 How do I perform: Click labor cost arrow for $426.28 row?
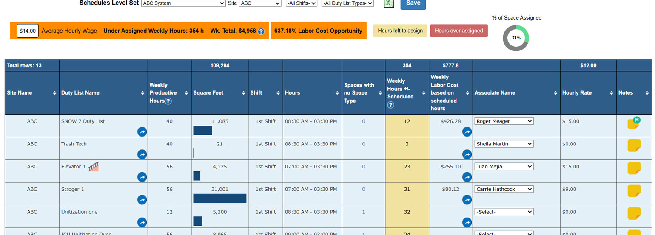coord(467,132)
